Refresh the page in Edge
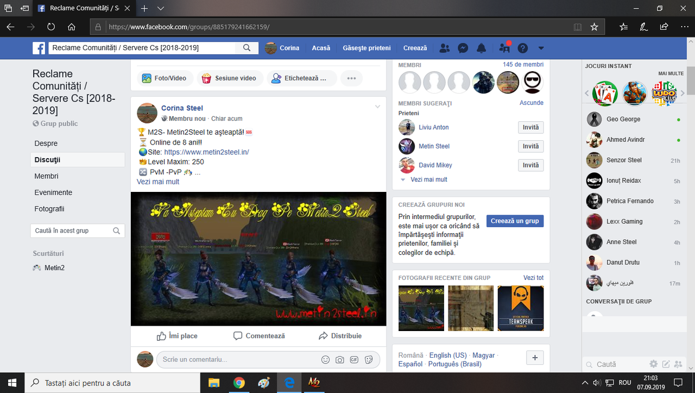The height and width of the screenshot is (393, 695). (51, 27)
